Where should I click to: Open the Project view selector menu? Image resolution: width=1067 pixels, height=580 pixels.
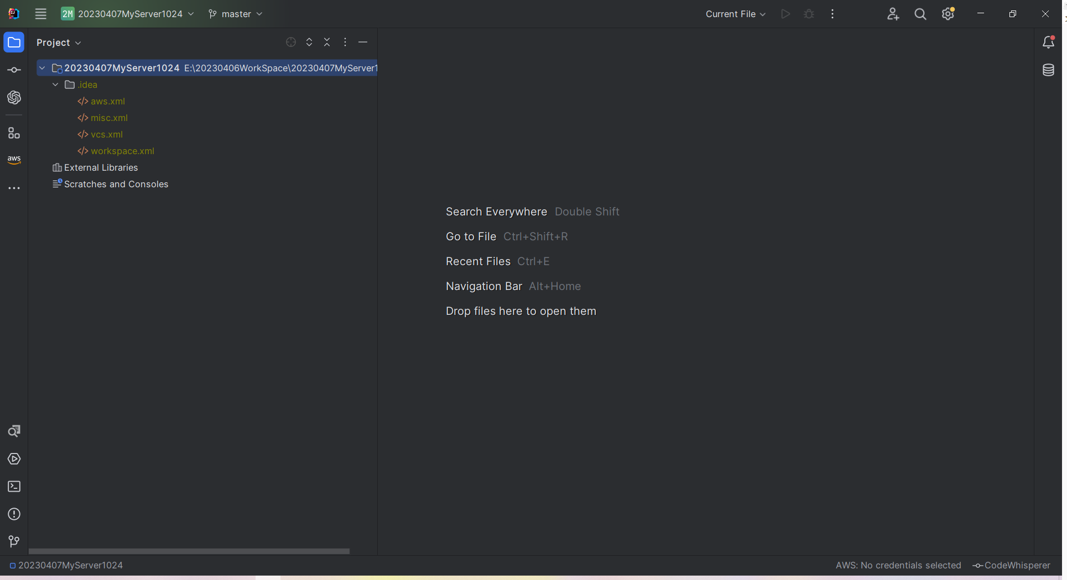(x=59, y=43)
